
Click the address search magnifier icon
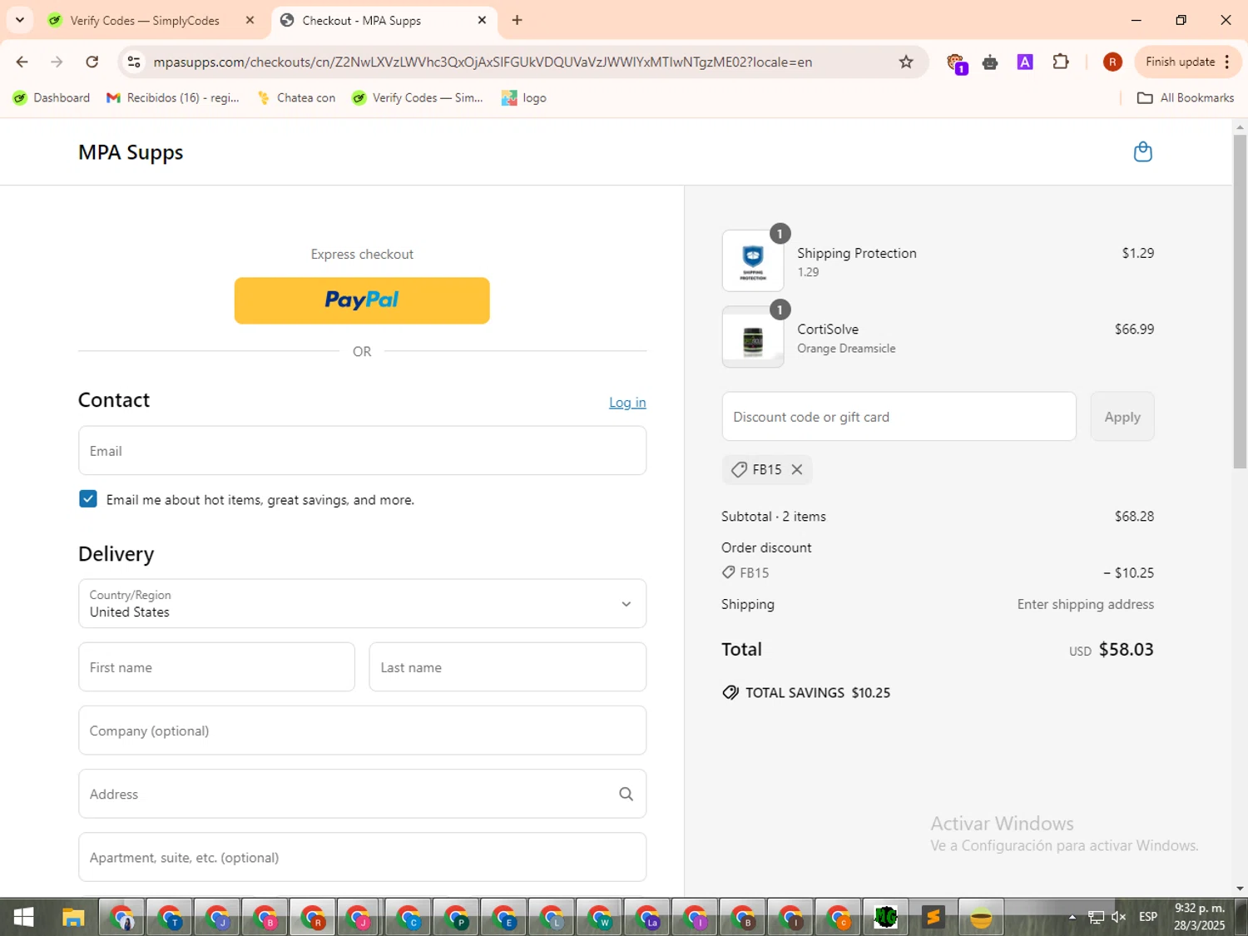[626, 794]
